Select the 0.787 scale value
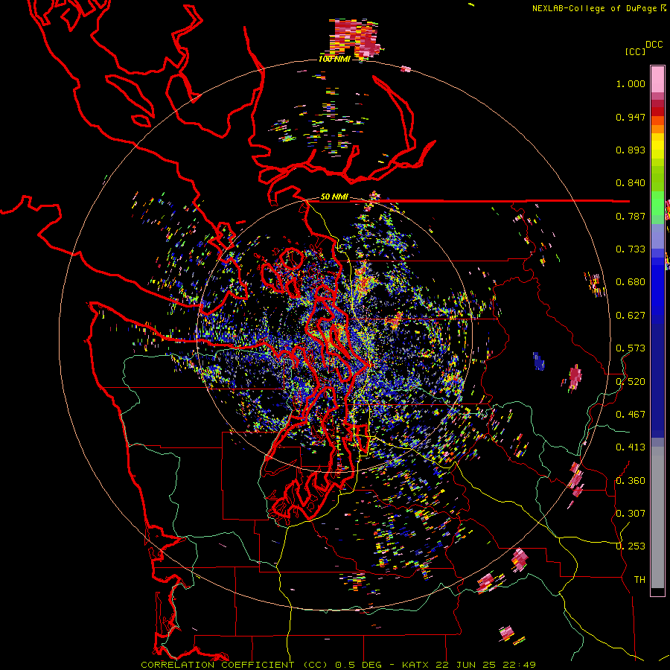The height and width of the screenshot is (670, 670). tap(631, 216)
